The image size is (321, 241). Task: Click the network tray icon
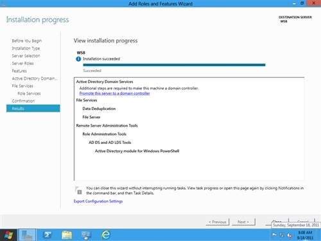tap(282, 235)
